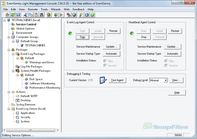
Task: Select Log File Packages in the tree
Action: (x=31, y=67)
